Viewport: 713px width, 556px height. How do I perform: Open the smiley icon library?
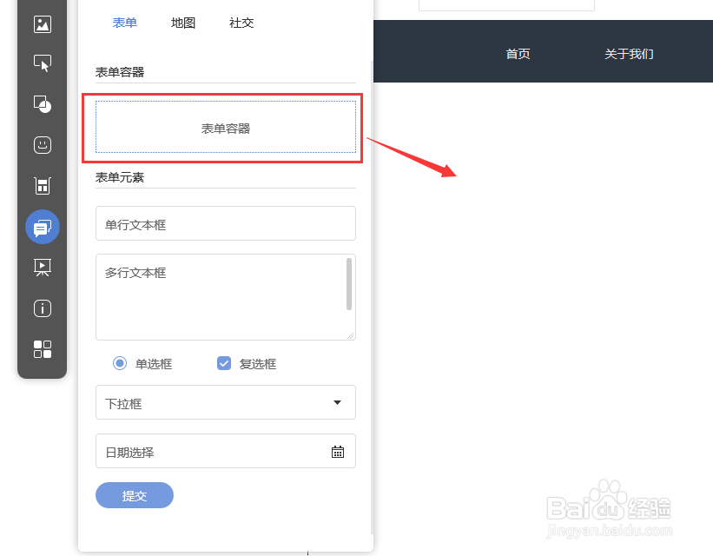(x=43, y=145)
